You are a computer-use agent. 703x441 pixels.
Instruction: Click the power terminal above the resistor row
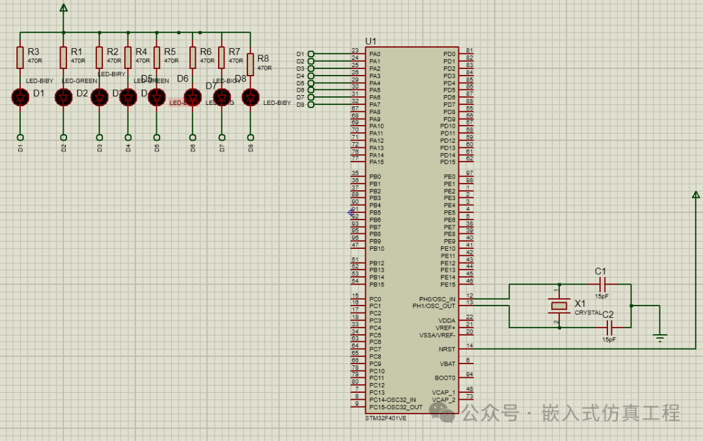[63, 8]
